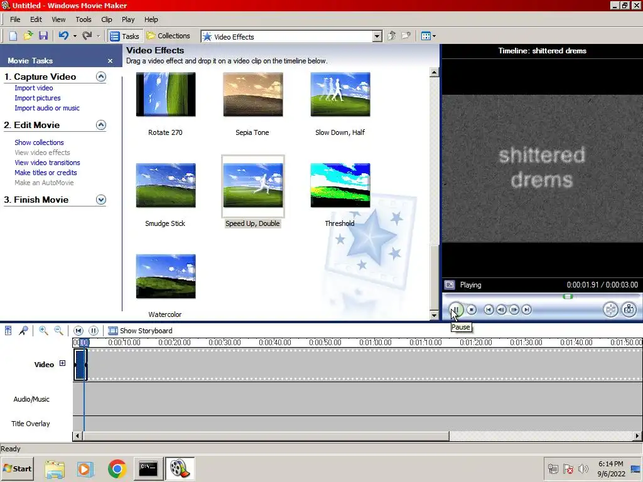The image size is (643, 482).
Task: Click the Up One Level folder icon
Action: point(392,36)
